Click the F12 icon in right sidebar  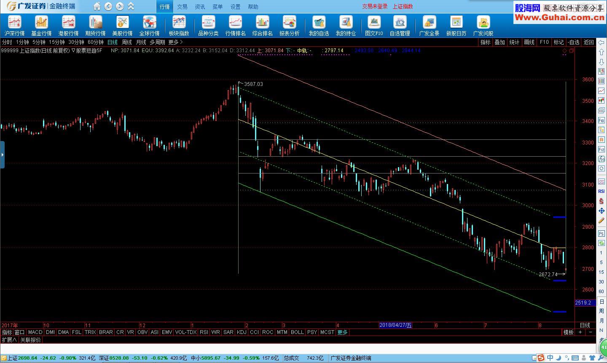click(602, 149)
